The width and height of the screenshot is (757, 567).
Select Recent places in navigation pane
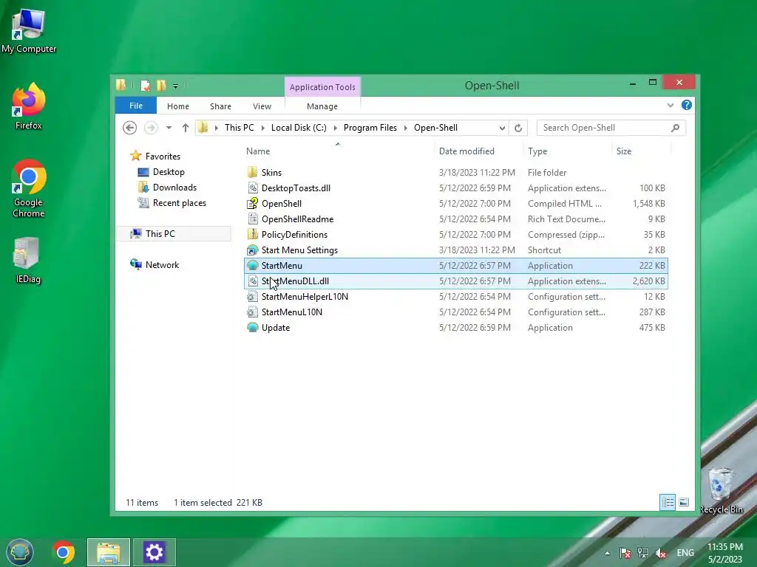(x=180, y=203)
